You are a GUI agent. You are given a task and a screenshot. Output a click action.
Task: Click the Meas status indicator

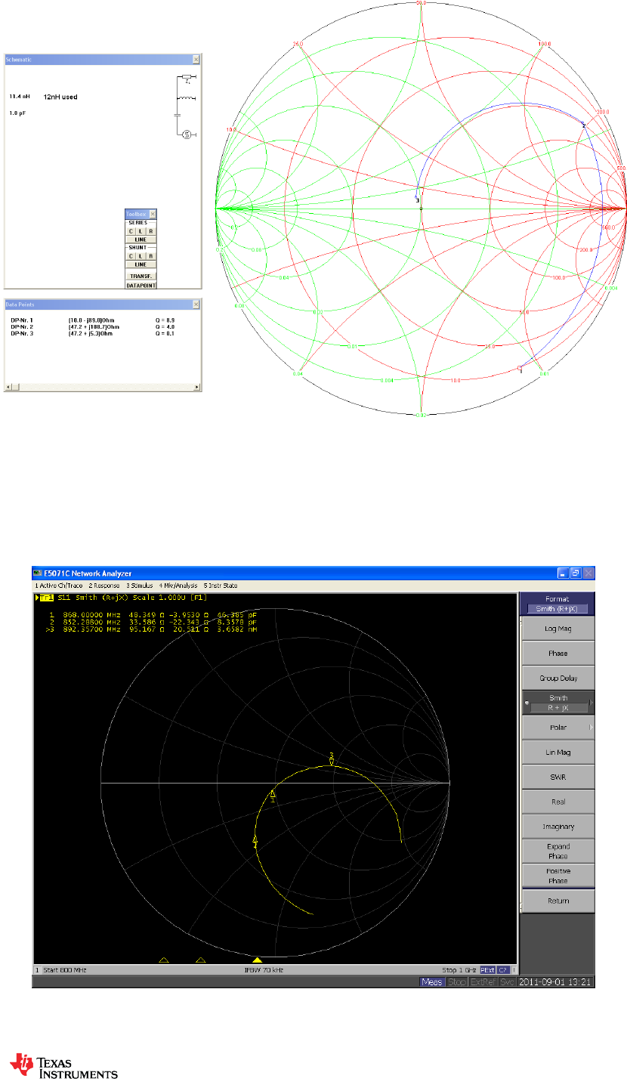click(433, 982)
